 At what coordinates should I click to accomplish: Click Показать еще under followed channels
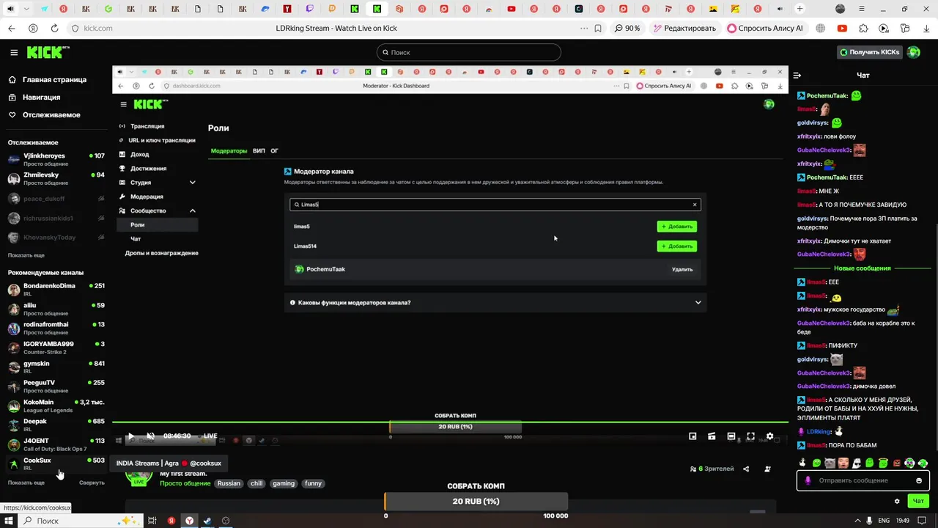point(26,255)
